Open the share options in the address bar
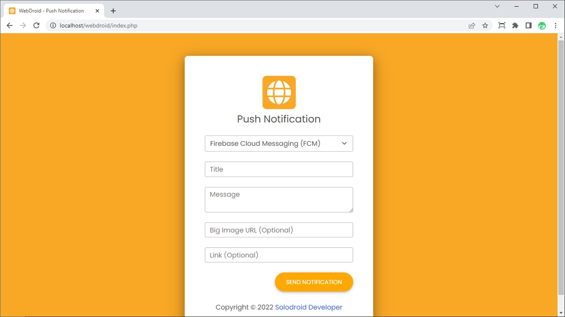This screenshot has width=565, height=317. [x=471, y=25]
